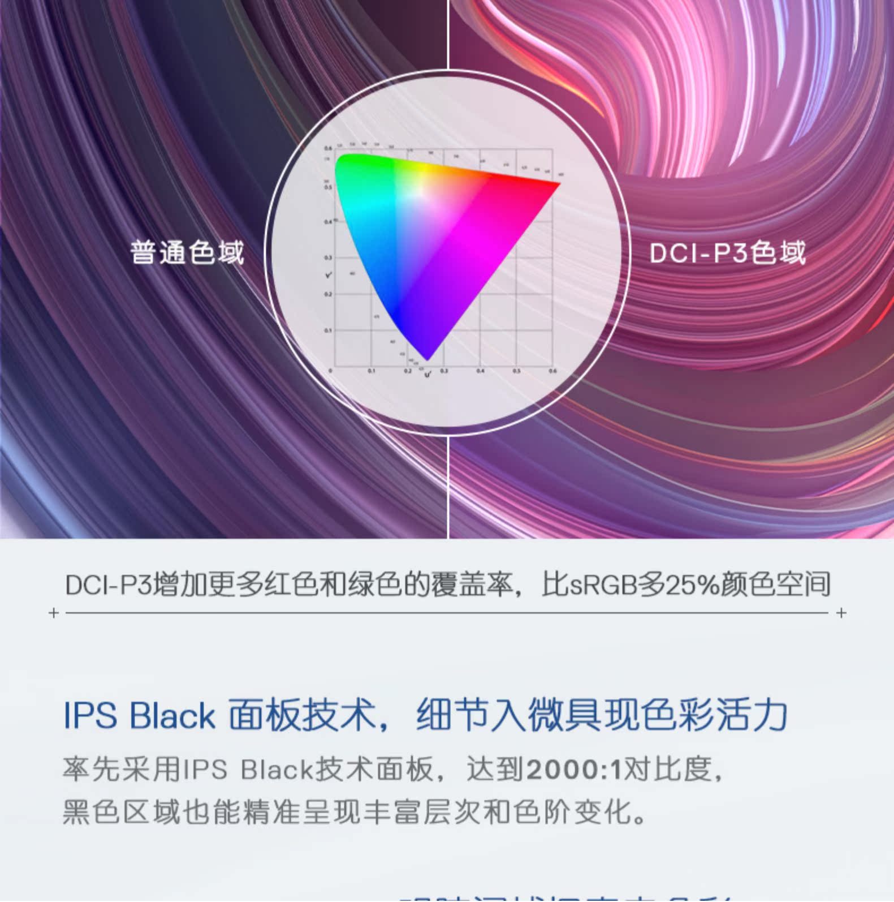Click the 率先采用IPS Black技术面板 sentence
The height and width of the screenshot is (902, 894).
click(x=248, y=770)
